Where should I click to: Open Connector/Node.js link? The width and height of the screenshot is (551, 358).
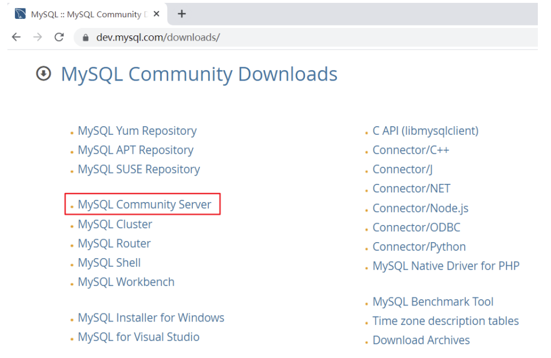click(421, 208)
